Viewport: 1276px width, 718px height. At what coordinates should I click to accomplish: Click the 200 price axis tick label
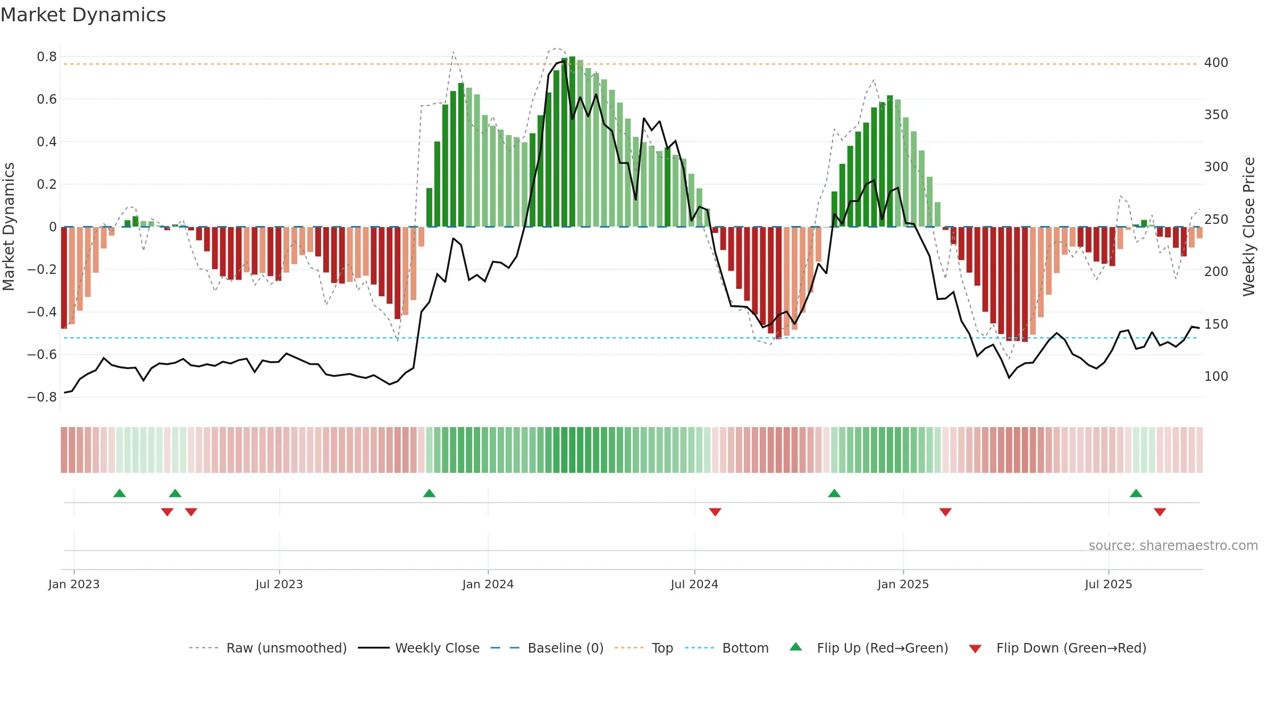(x=1216, y=272)
